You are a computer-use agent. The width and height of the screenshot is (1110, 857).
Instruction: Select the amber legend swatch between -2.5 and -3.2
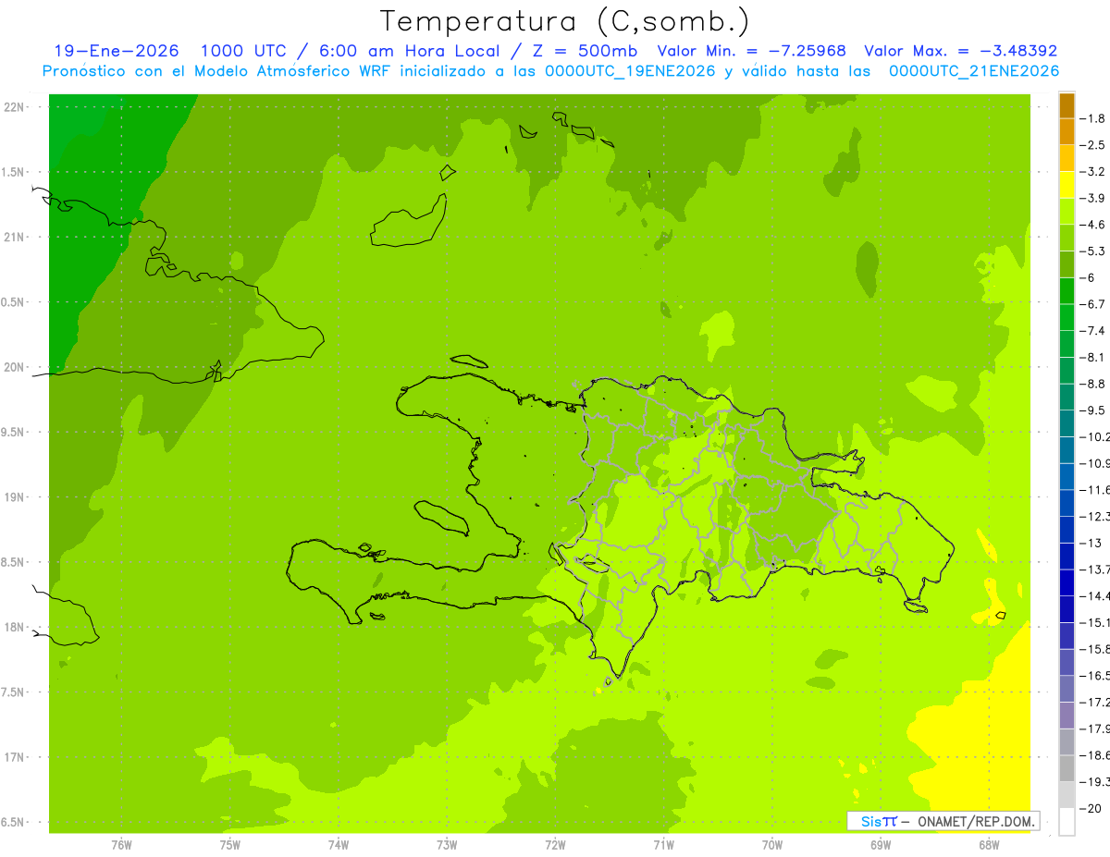click(x=1067, y=158)
